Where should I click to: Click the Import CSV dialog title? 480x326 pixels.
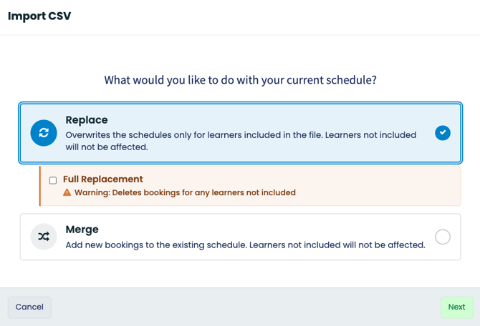(x=39, y=16)
